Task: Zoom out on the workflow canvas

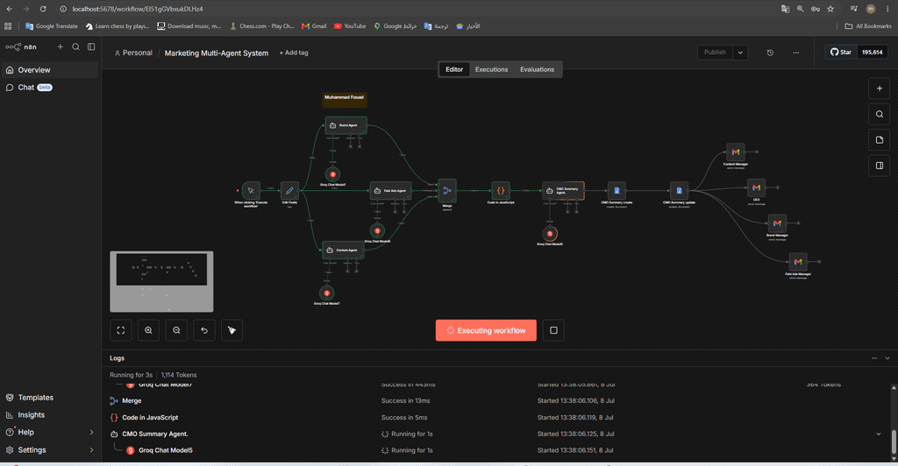Action: pyautogui.click(x=176, y=330)
